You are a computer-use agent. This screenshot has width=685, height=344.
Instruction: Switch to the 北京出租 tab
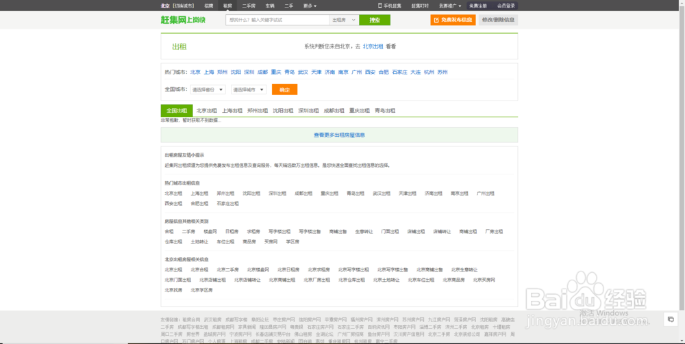tap(207, 111)
